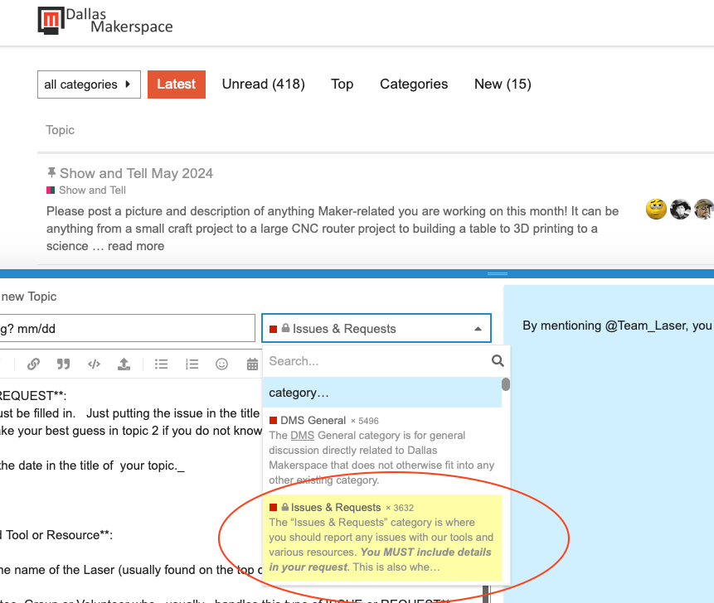Click read more in topic excerpt
Screen dimensions: 714x603
click(x=136, y=246)
